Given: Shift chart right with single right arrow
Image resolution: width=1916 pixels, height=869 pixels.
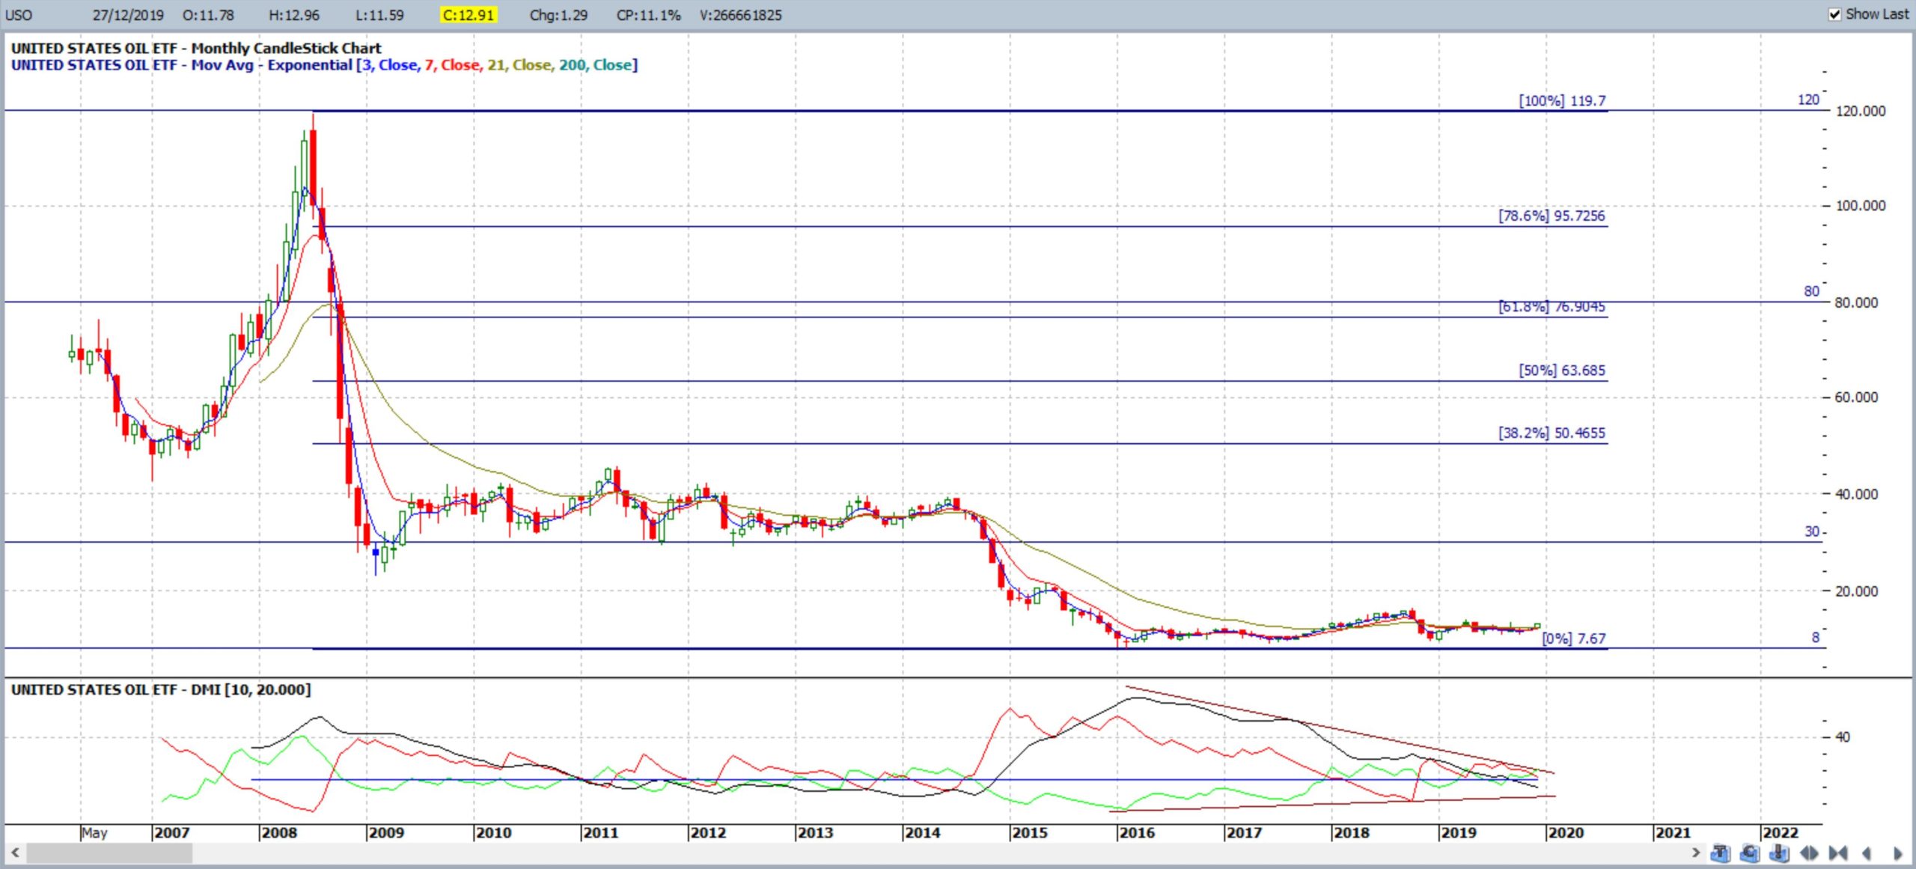Looking at the screenshot, I should pyautogui.click(x=1897, y=853).
